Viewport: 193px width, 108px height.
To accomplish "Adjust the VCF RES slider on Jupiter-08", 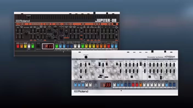I will pyautogui.click(x=78, y=34).
